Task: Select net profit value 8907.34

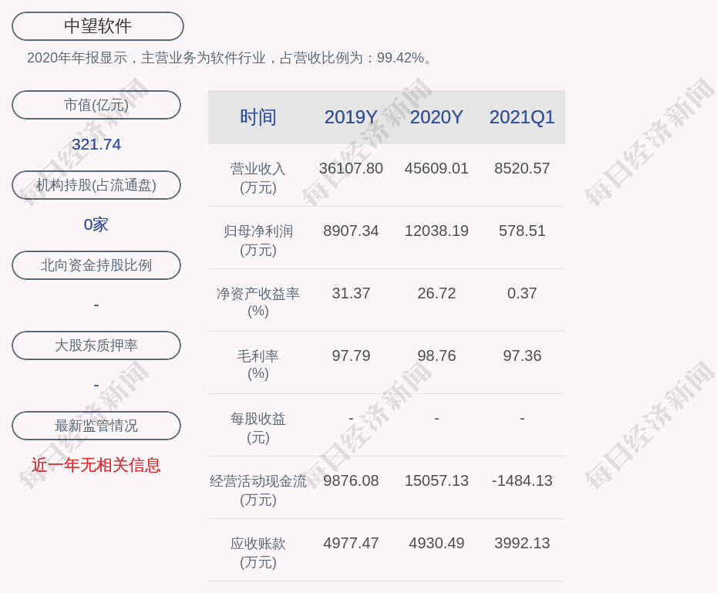Action: point(351,231)
